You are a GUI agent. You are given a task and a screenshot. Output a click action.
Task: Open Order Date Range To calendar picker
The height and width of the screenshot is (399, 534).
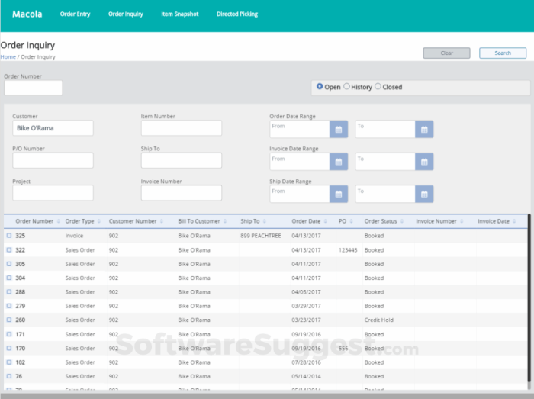pyautogui.click(x=424, y=130)
